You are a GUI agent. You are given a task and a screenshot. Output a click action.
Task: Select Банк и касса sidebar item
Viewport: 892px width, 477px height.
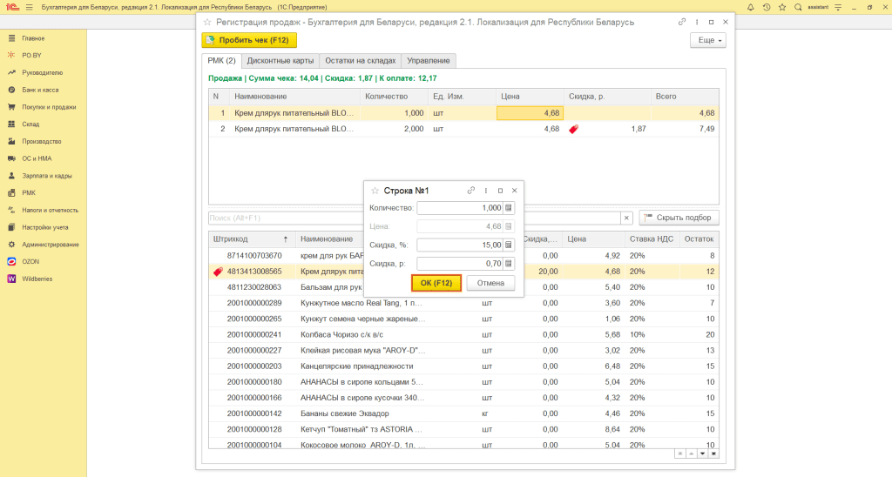click(40, 90)
